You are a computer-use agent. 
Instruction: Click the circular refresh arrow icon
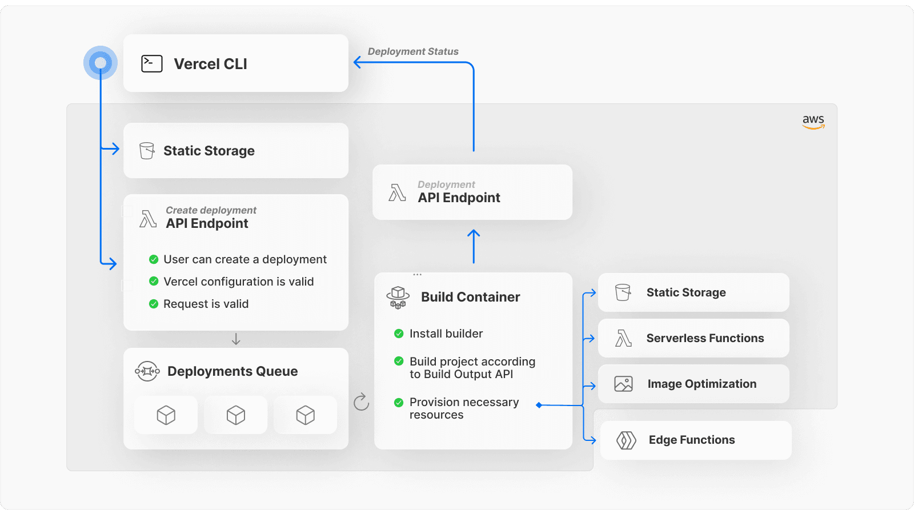pyautogui.click(x=361, y=402)
